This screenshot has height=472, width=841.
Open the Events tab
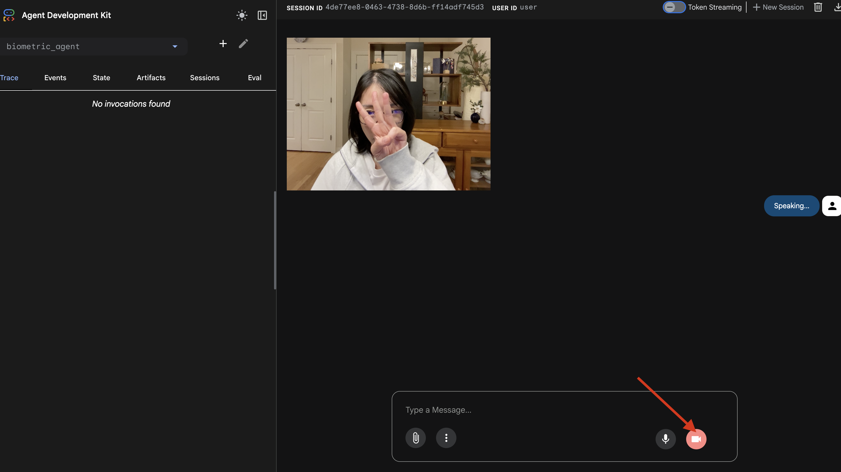click(x=55, y=78)
